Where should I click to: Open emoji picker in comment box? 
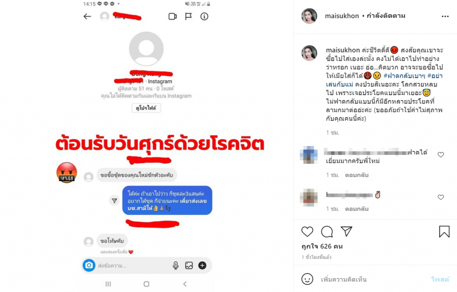tap(307, 279)
